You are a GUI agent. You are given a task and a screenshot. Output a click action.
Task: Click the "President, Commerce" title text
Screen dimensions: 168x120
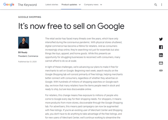click(28, 56)
